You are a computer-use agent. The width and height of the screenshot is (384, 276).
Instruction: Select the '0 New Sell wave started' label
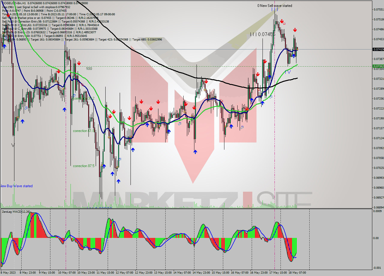click(x=275, y=6)
